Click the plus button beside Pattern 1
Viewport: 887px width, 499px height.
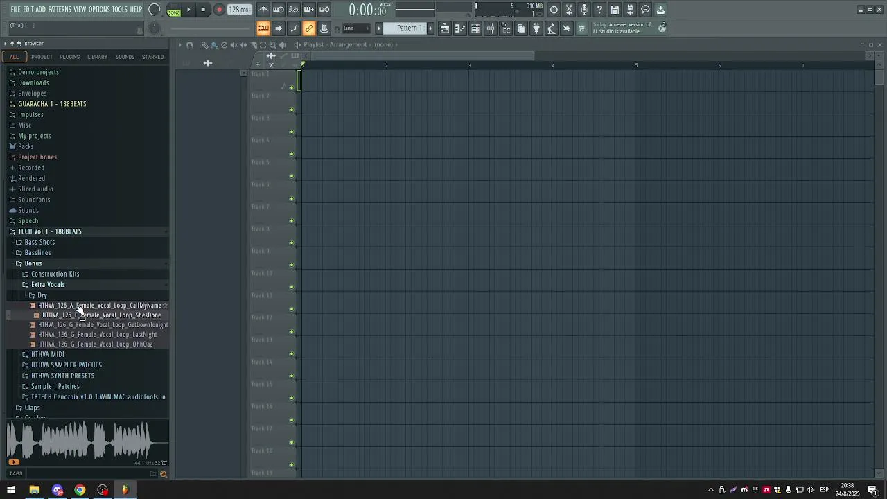[430, 28]
